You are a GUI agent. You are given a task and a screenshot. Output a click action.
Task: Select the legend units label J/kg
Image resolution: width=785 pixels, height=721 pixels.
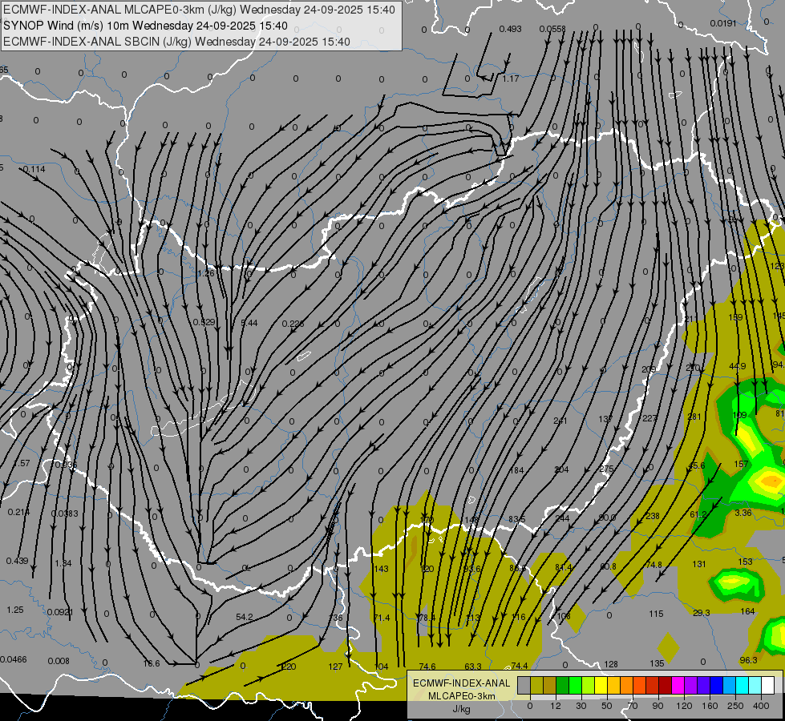(x=461, y=709)
